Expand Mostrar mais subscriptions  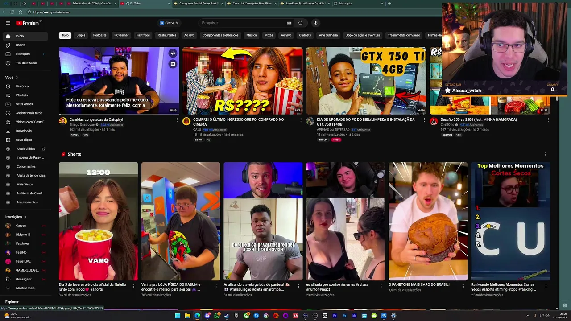[x=25, y=288]
